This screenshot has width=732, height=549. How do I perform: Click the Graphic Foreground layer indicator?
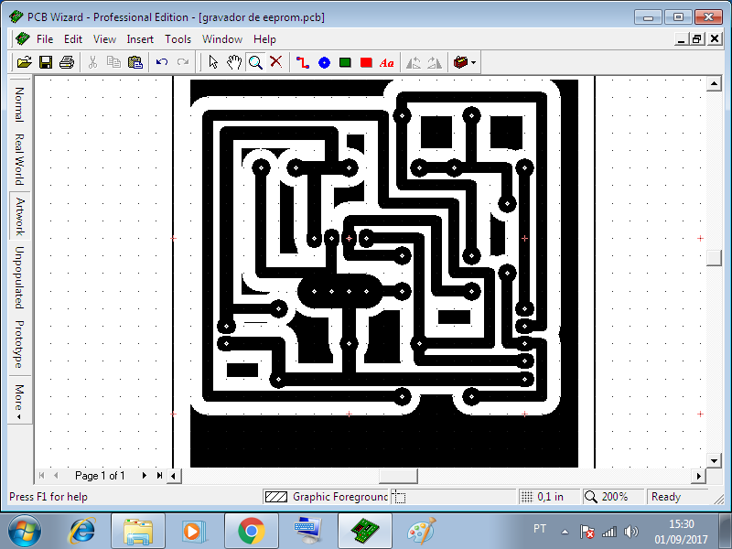pyautogui.click(x=327, y=497)
